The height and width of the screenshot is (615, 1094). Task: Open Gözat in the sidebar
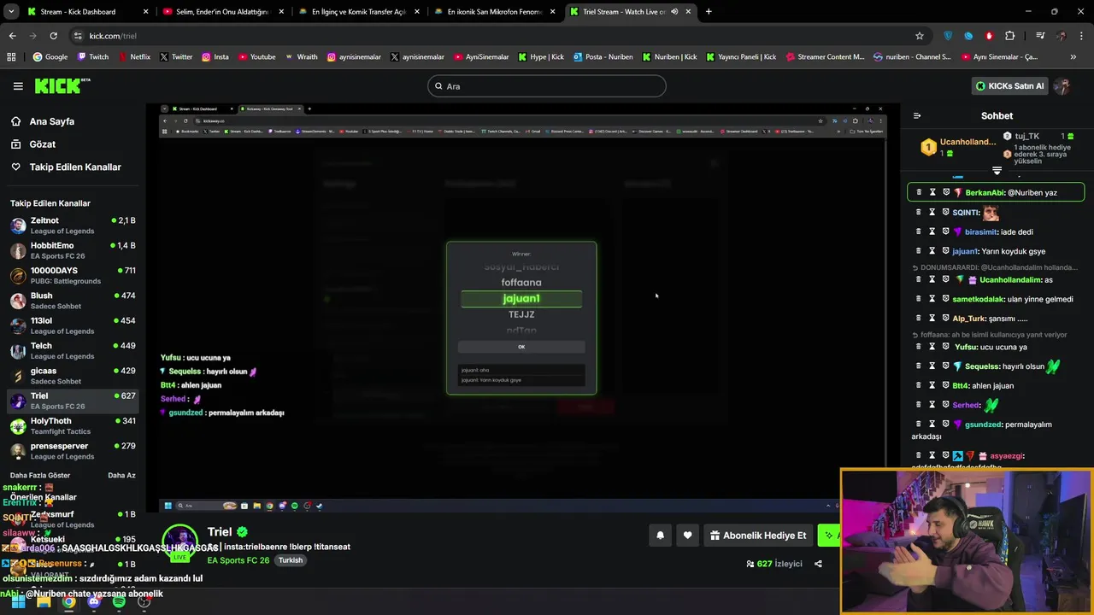click(x=43, y=144)
